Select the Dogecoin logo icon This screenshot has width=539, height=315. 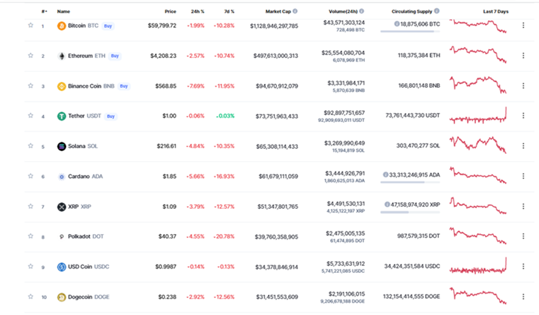coord(62,297)
